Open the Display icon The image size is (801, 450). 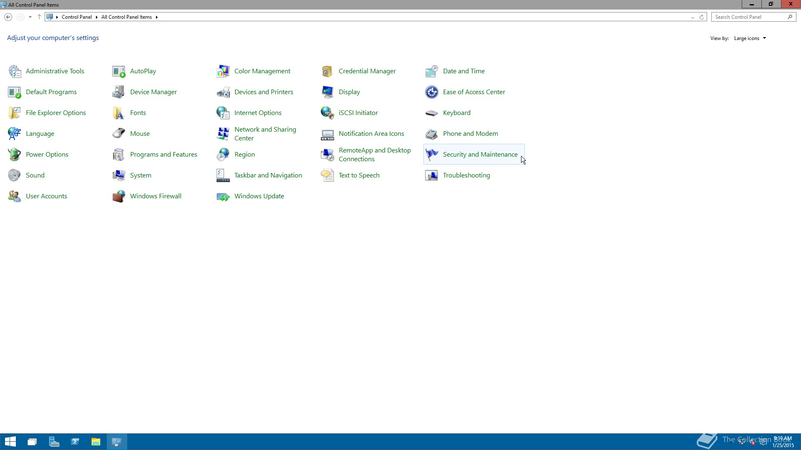(x=327, y=92)
